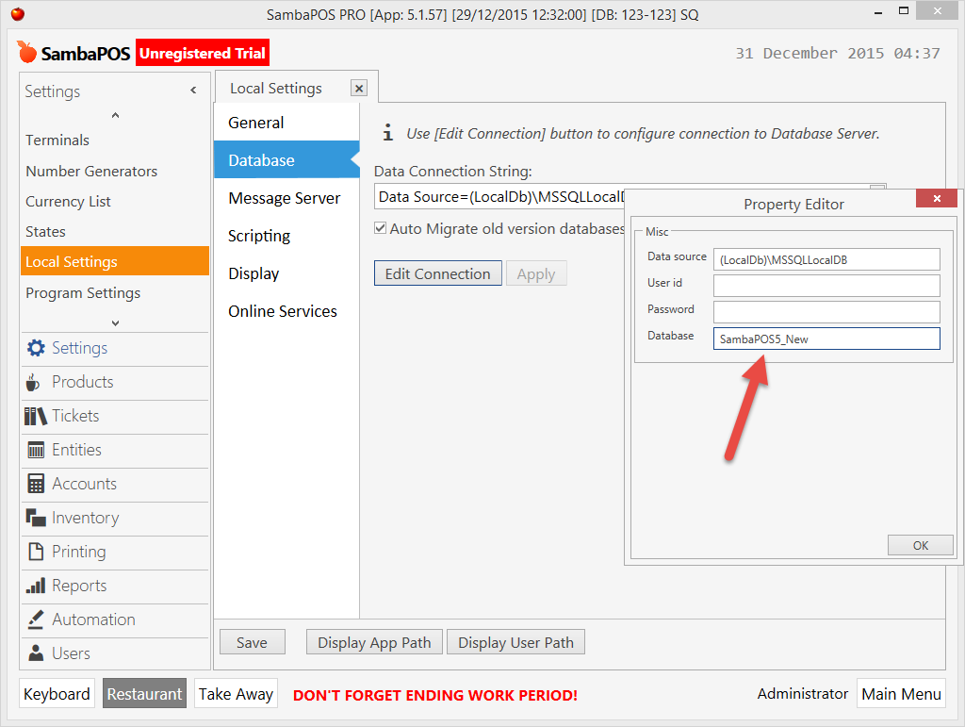
Task: Click the Entities sidebar icon
Action: click(x=37, y=451)
